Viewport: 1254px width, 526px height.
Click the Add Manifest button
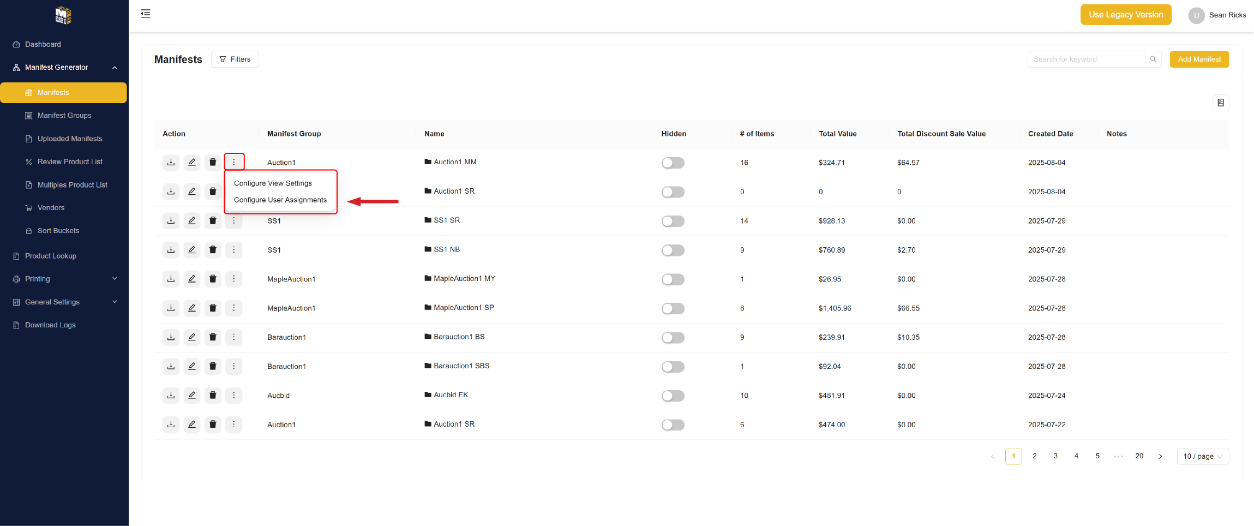(x=1199, y=59)
